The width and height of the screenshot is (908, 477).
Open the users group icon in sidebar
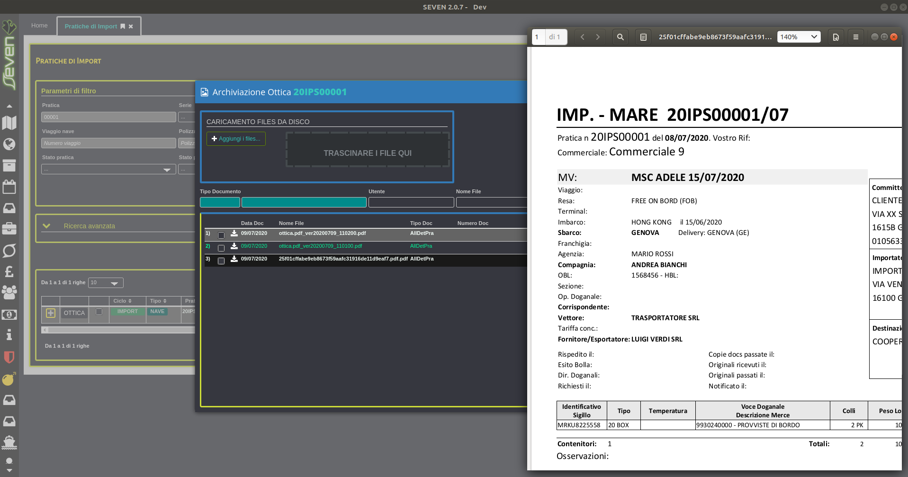pyautogui.click(x=9, y=292)
